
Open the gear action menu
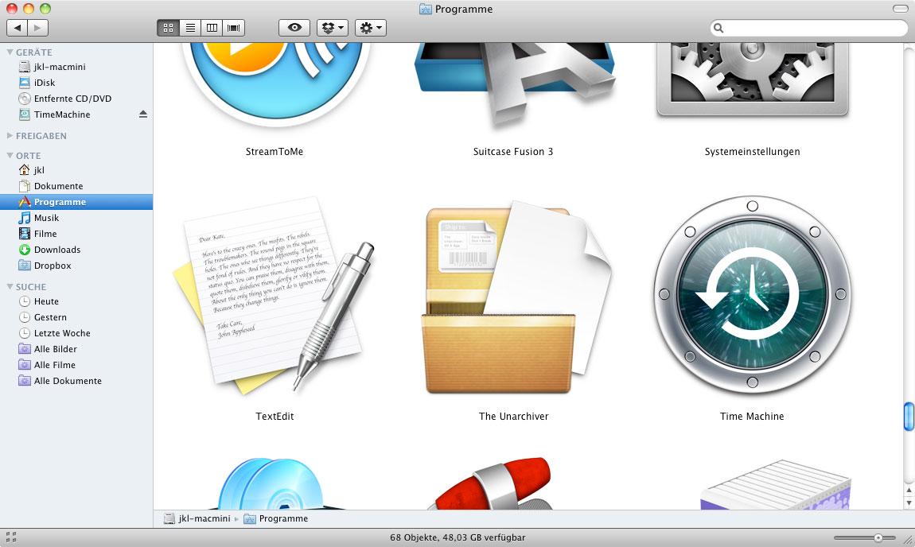(371, 27)
